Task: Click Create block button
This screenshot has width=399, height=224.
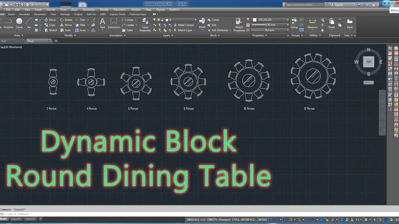Action: click(213, 20)
